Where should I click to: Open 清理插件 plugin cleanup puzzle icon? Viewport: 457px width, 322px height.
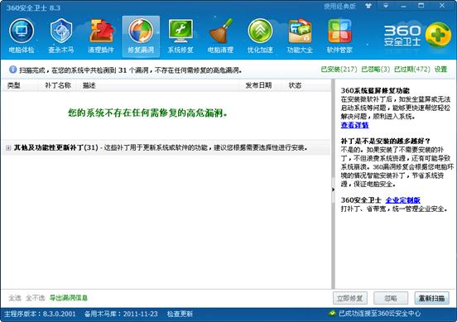(x=101, y=36)
